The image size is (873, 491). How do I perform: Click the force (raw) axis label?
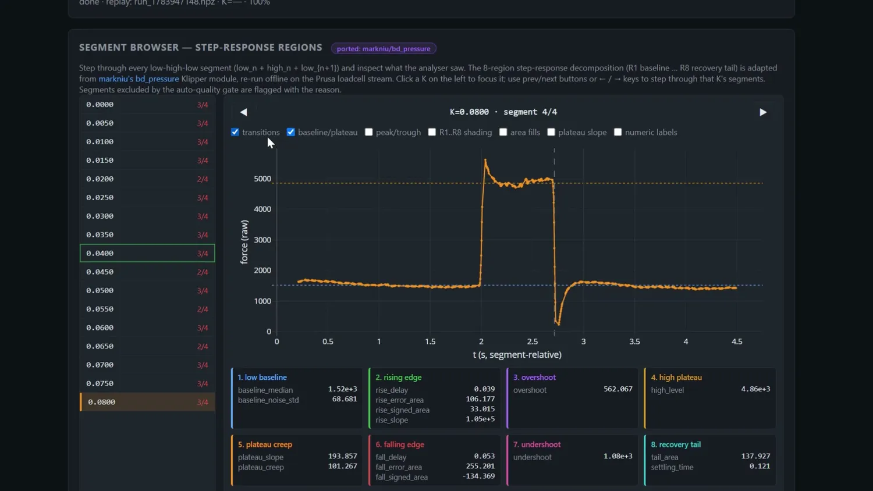coord(244,242)
